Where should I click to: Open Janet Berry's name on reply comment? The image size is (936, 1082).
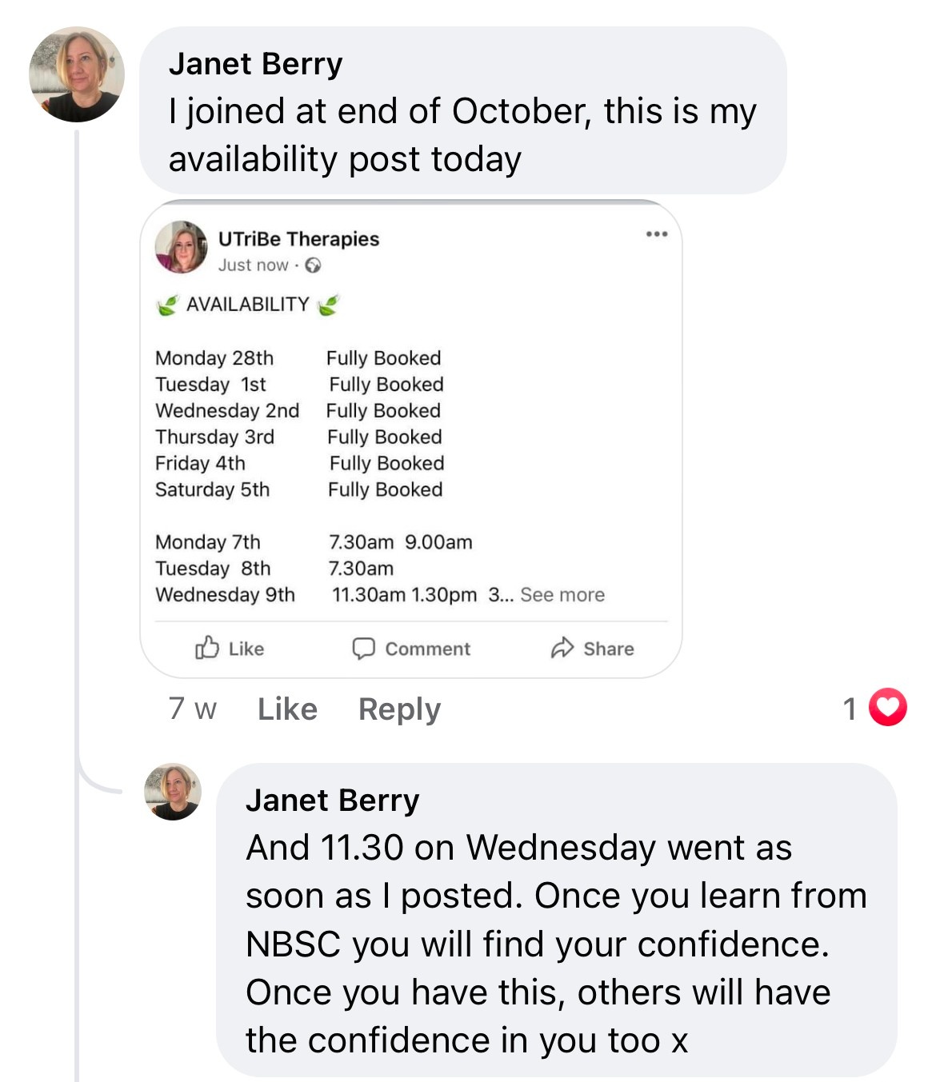(x=332, y=801)
